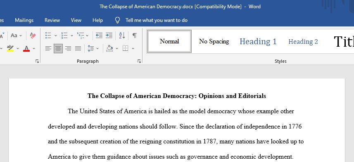Increase the paragraph indent
Image resolution: width=354 pixels, height=162 pixels.
pos(109,36)
